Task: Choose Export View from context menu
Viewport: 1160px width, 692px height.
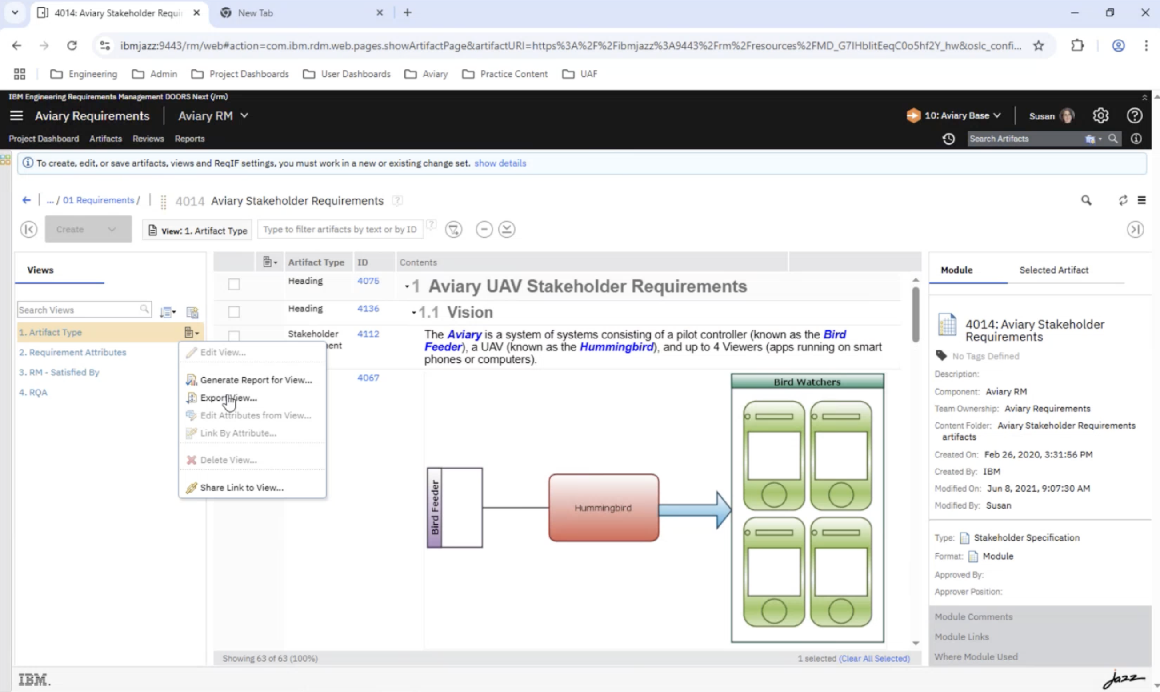Action: [228, 398]
